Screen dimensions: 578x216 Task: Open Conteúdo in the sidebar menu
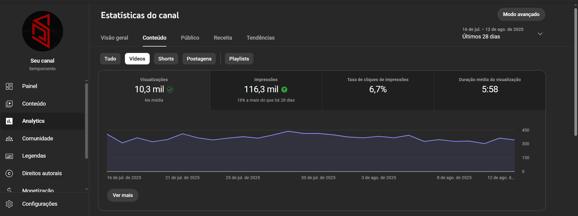[42, 104]
